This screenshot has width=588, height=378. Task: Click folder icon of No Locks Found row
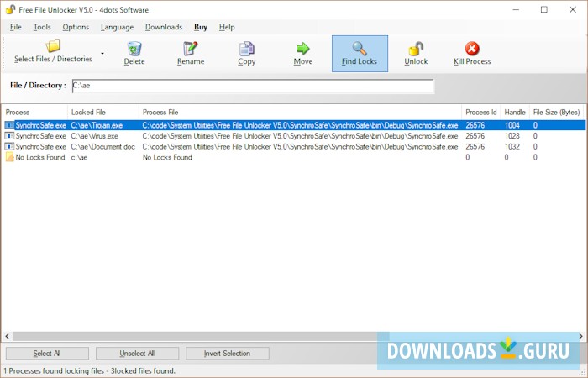9,157
